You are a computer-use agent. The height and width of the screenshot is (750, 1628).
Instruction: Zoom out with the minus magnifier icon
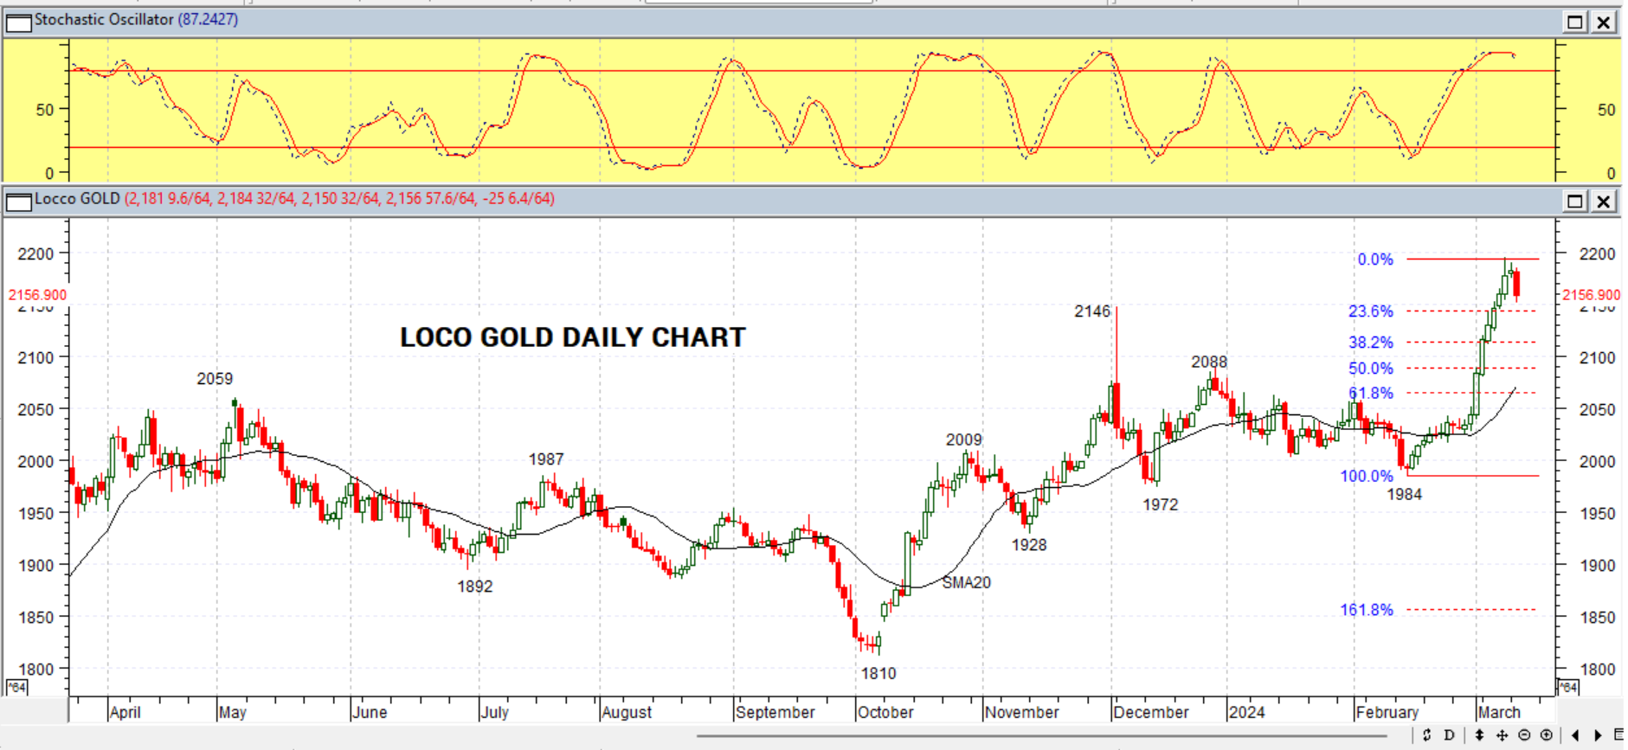(x=1524, y=735)
